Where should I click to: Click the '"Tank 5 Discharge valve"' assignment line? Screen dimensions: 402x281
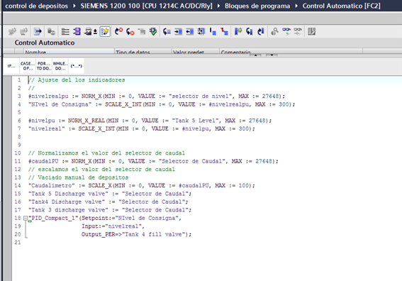(x=110, y=194)
